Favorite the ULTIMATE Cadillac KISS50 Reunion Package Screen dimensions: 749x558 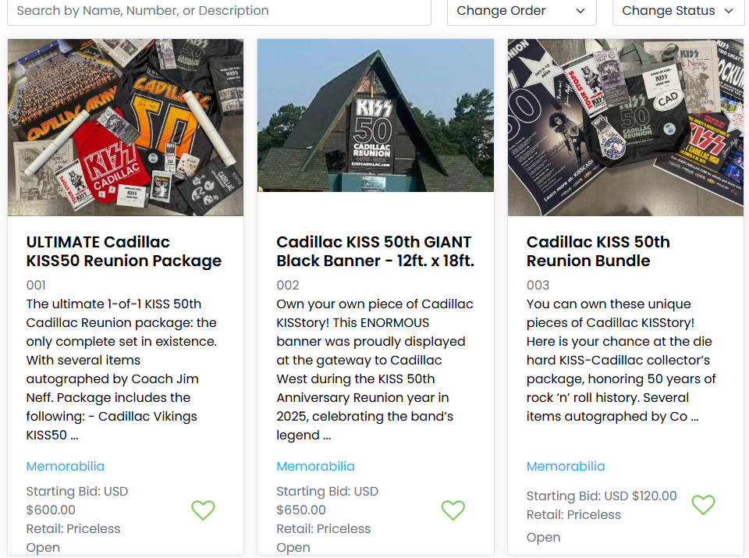click(203, 510)
